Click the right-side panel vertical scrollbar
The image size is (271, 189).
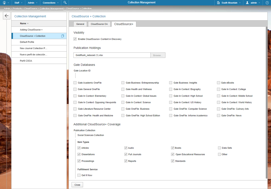click(267, 102)
